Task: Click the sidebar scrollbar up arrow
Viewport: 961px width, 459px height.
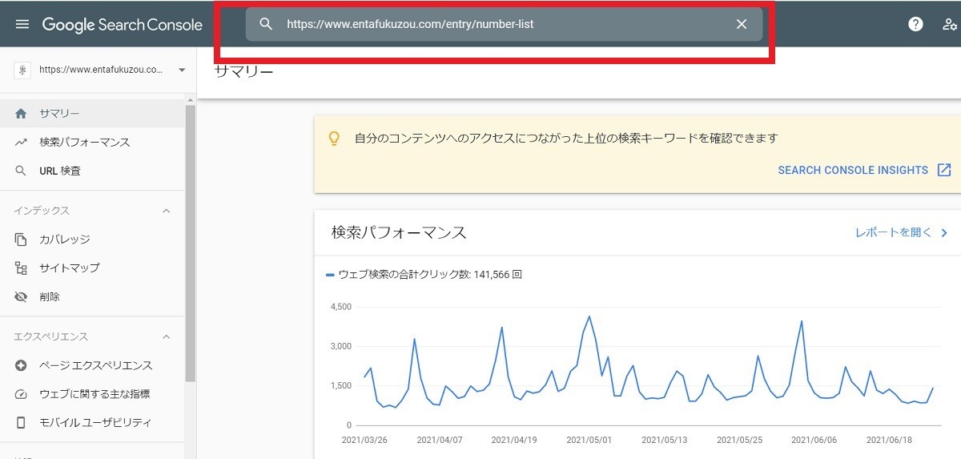Action: click(191, 101)
